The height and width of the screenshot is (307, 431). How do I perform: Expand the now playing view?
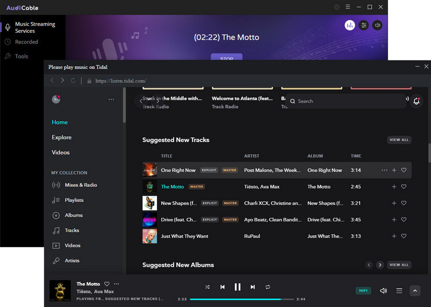pos(415,291)
